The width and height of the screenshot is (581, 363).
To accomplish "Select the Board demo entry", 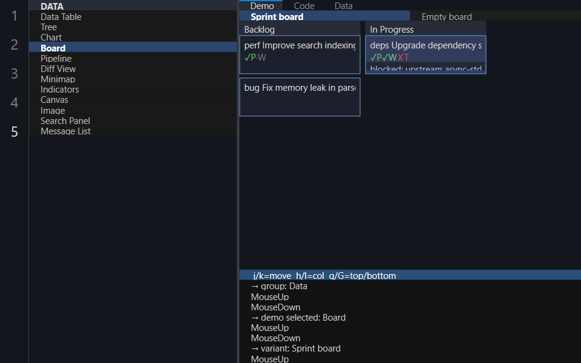I will pyautogui.click(x=133, y=48).
